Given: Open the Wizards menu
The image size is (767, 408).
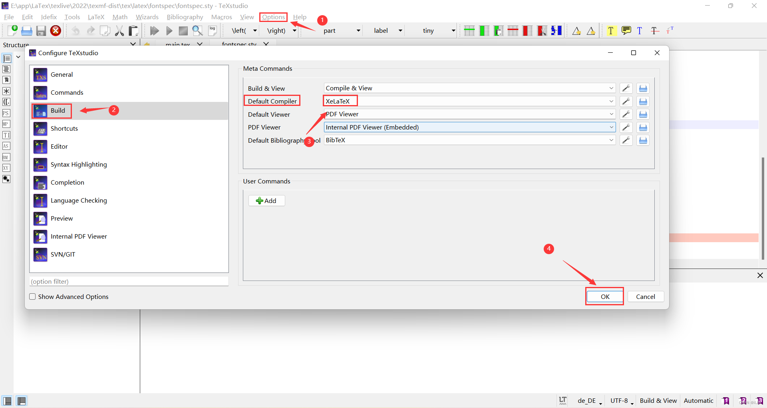Looking at the screenshot, I should point(147,17).
